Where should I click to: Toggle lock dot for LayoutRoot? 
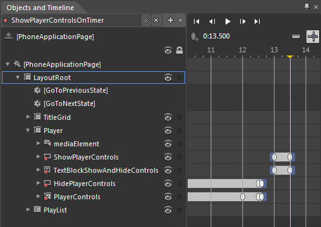179,78
